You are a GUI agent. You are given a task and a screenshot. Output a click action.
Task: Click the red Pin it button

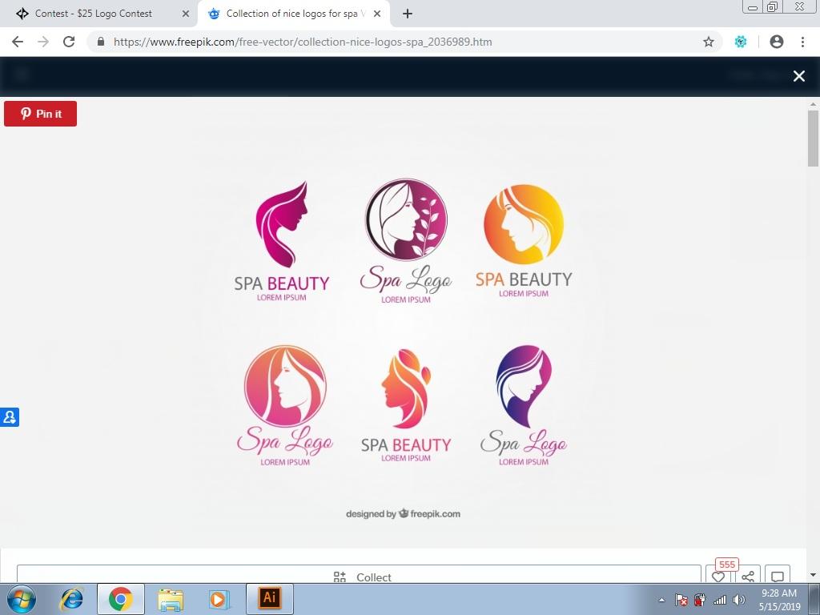click(x=40, y=114)
